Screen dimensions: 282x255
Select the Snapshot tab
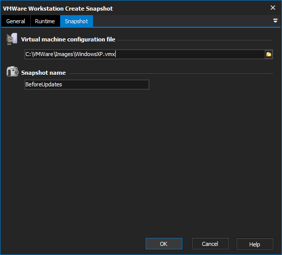click(76, 21)
